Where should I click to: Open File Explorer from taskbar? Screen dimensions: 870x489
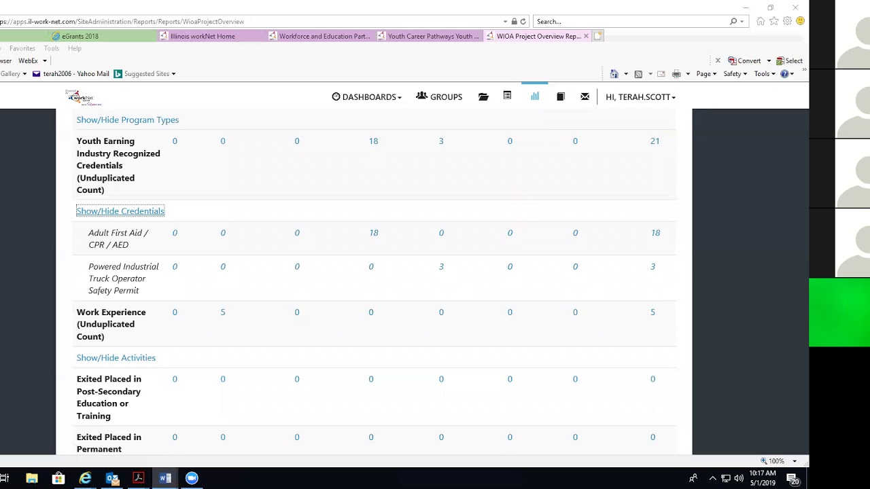click(32, 478)
